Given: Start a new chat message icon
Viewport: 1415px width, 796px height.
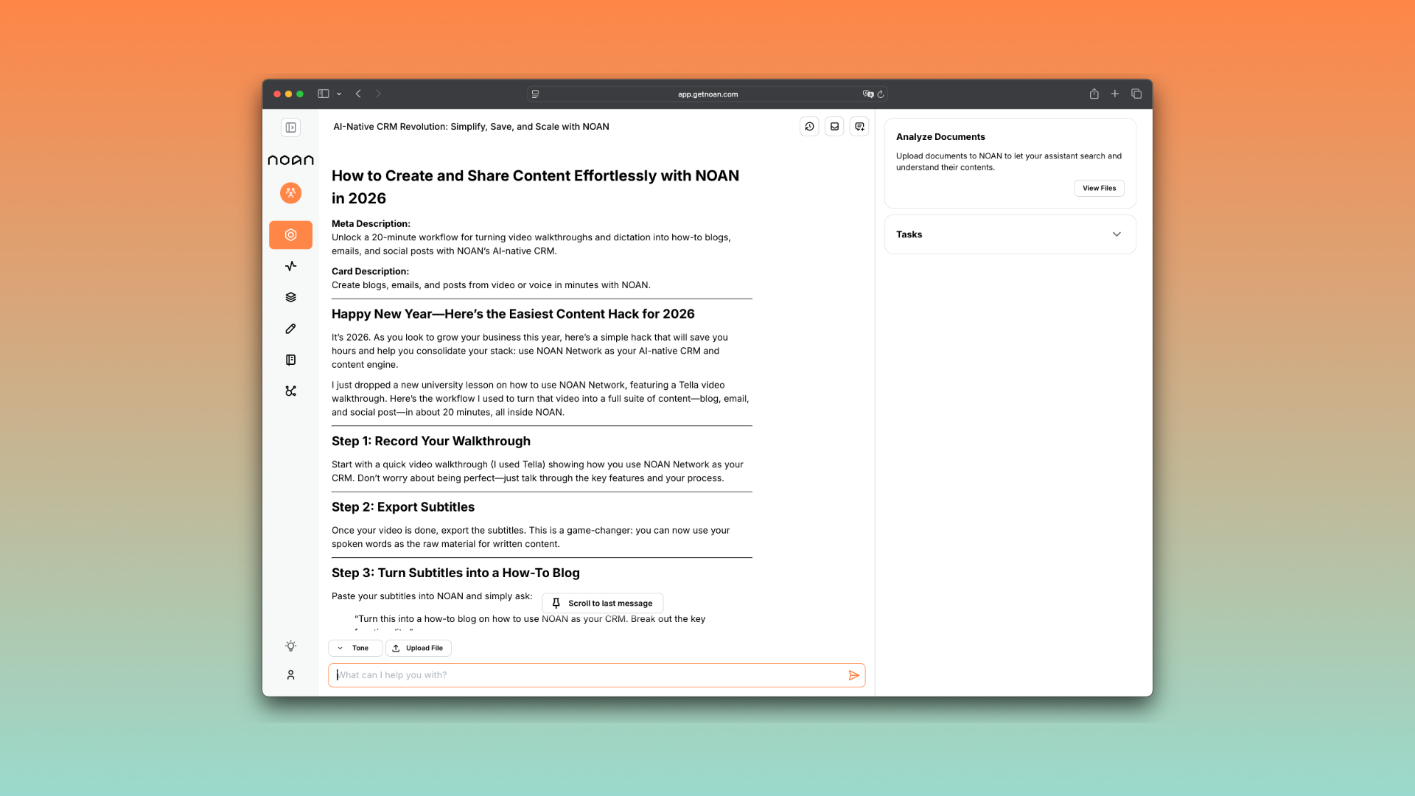Looking at the screenshot, I should click(x=859, y=127).
